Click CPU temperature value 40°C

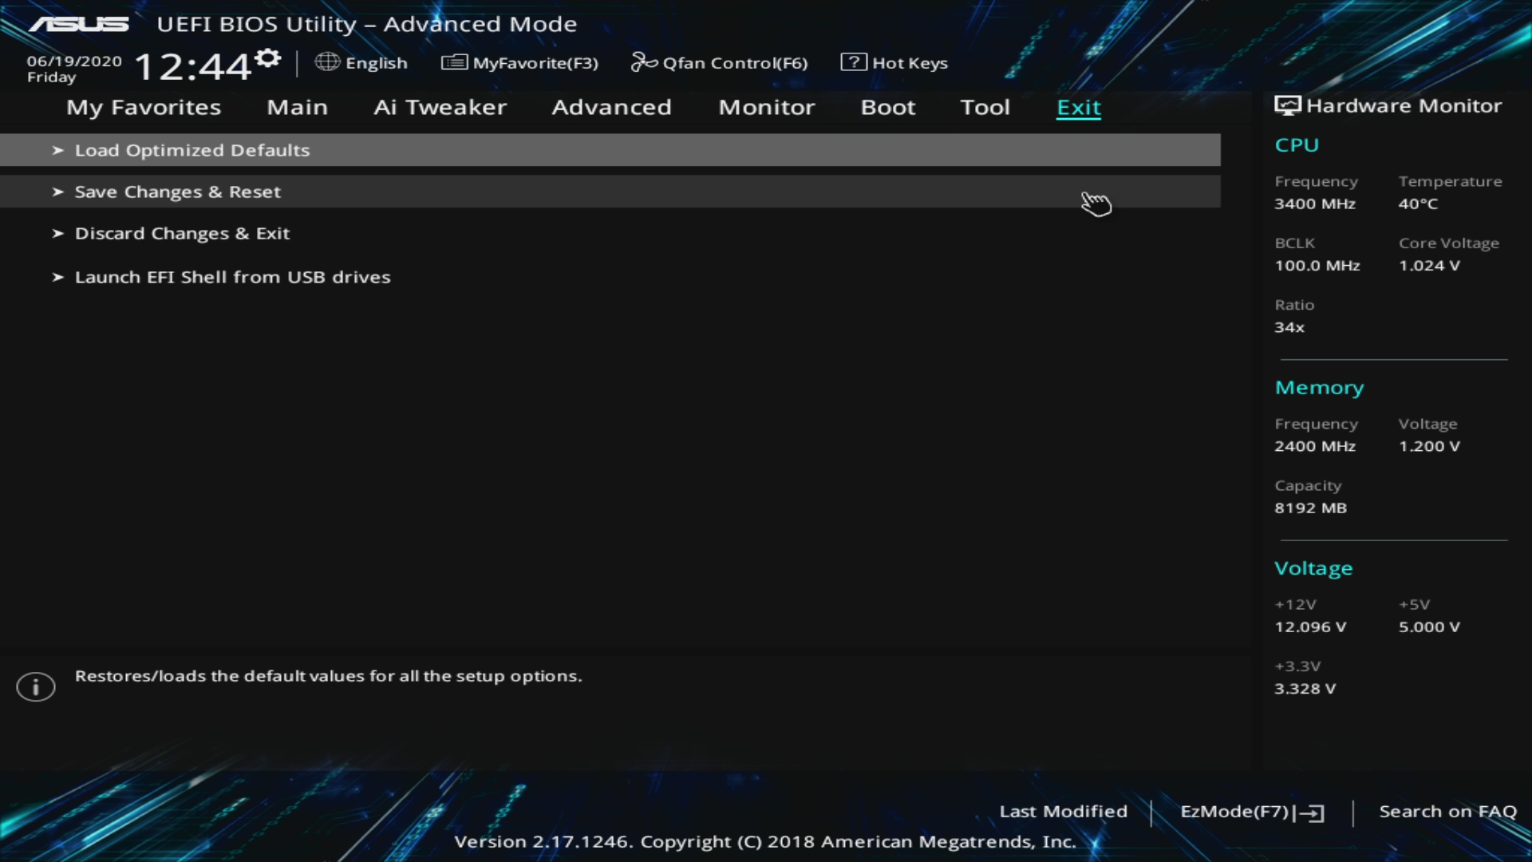(1418, 204)
